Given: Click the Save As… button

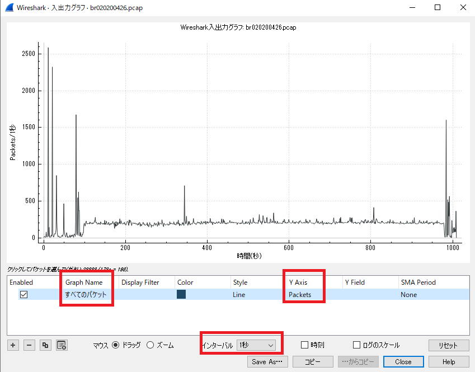Looking at the screenshot, I should [267, 362].
